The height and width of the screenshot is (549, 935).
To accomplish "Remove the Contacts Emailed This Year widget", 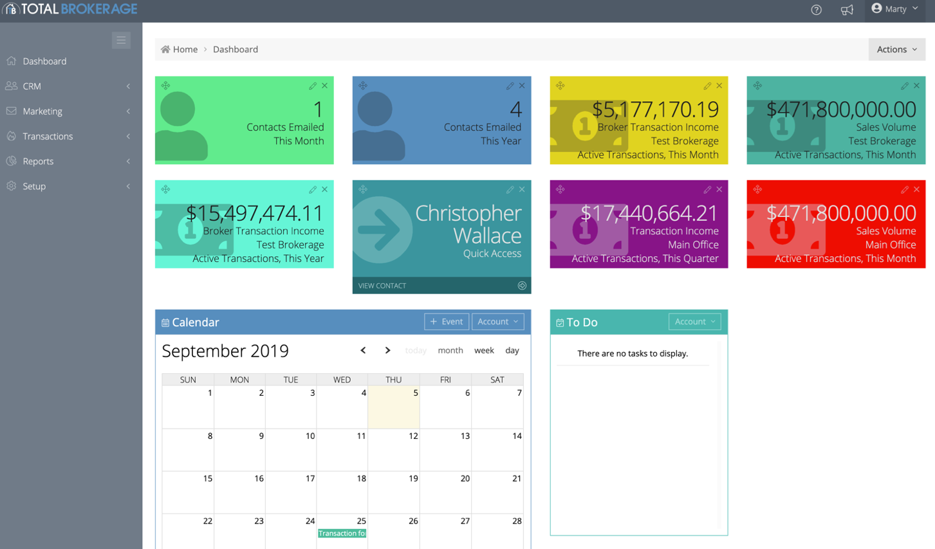I will [x=522, y=86].
